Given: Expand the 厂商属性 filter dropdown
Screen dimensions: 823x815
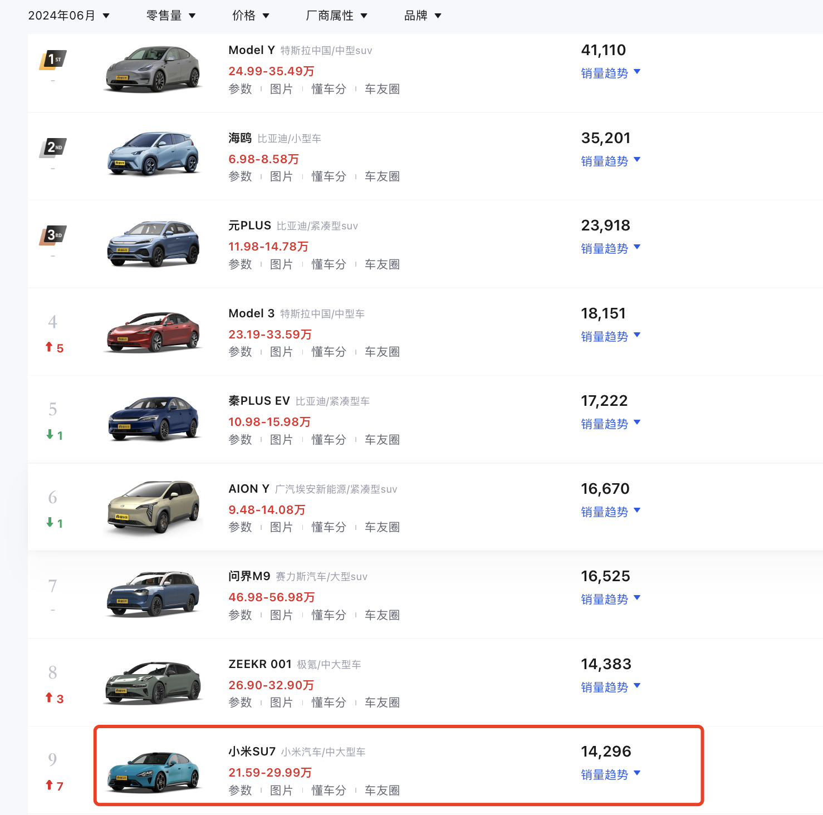Looking at the screenshot, I should click(336, 16).
